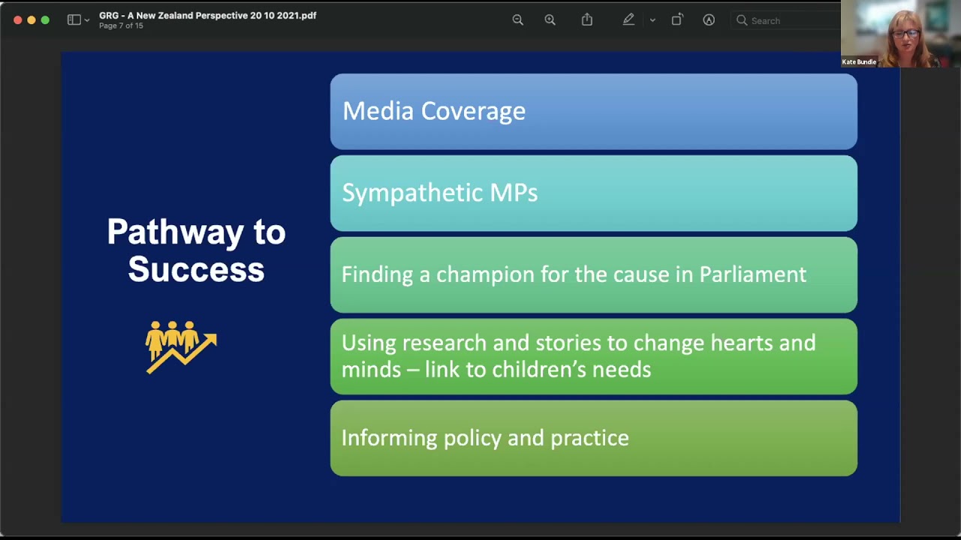Click Kate Bundle's video thumbnail
The height and width of the screenshot is (540, 961).
(900, 34)
